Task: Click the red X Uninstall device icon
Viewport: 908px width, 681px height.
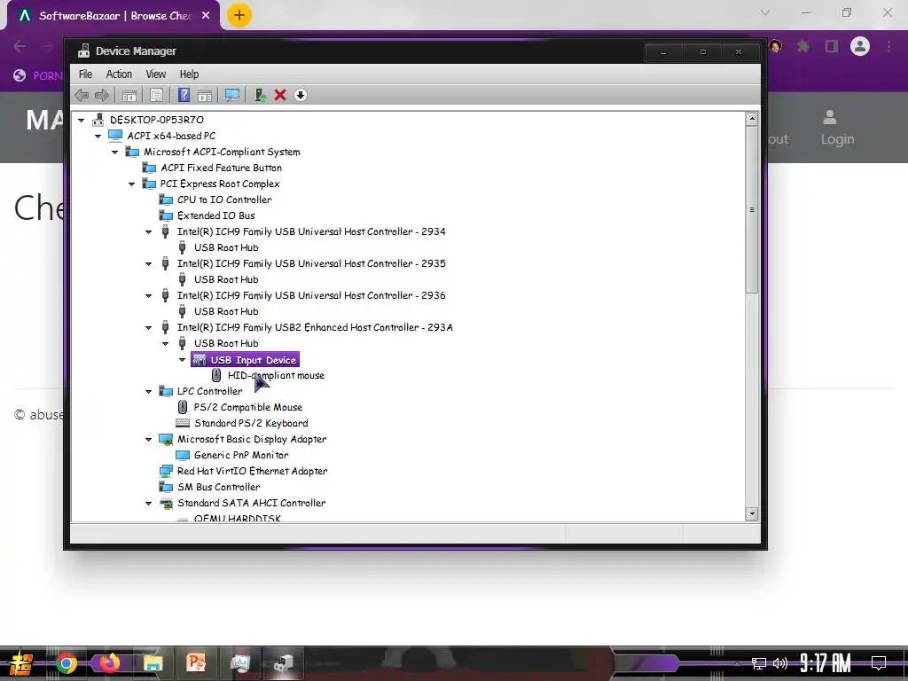Action: tap(280, 95)
